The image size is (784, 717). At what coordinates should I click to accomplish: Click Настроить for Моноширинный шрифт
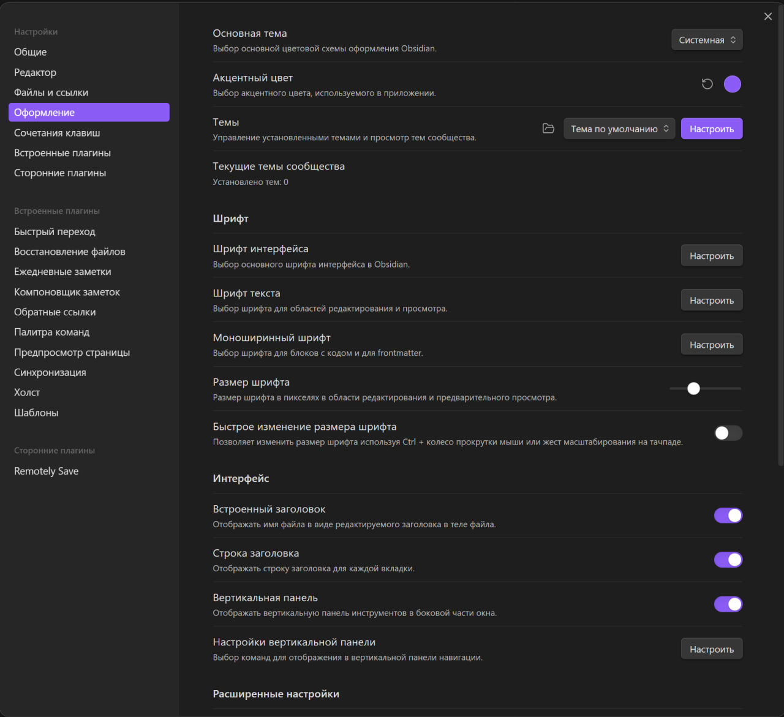click(712, 345)
